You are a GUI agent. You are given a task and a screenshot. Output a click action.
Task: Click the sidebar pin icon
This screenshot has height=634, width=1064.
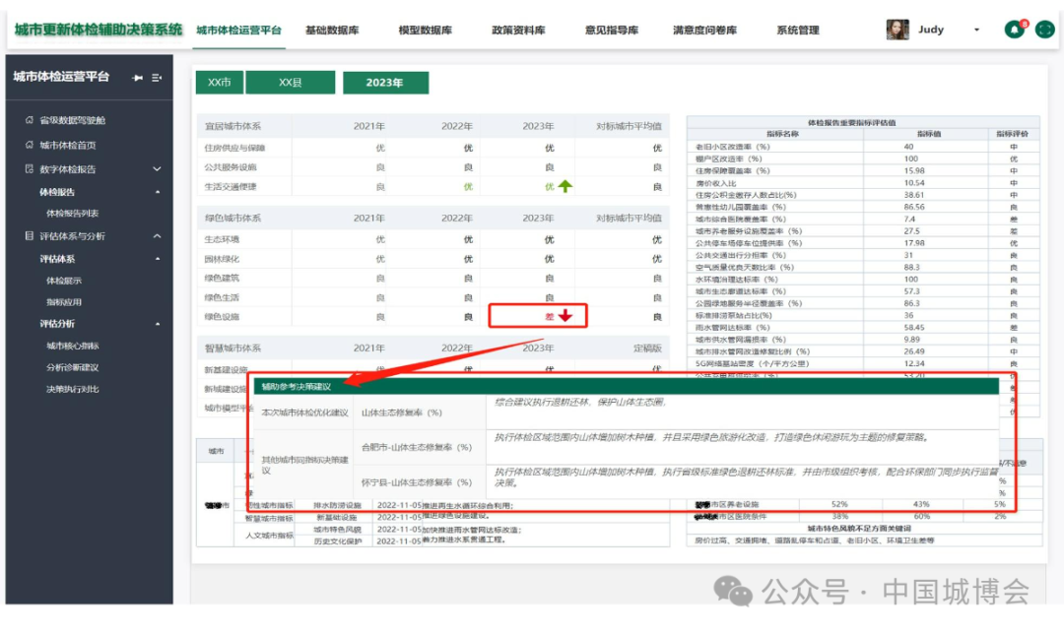coord(137,78)
